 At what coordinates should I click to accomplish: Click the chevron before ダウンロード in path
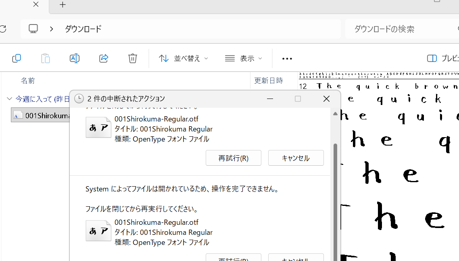click(x=52, y=29)
